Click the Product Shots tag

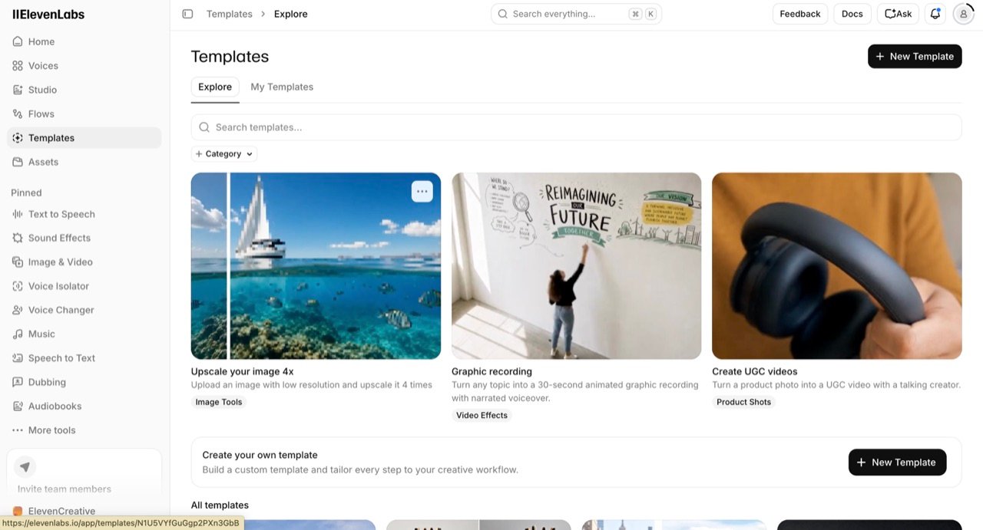(743, 402)
